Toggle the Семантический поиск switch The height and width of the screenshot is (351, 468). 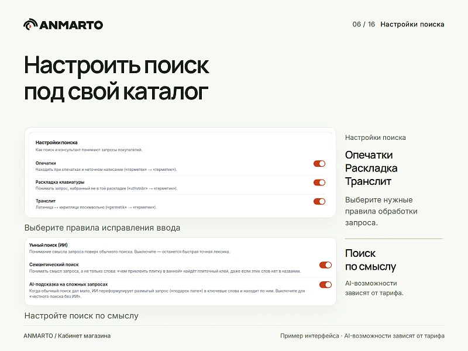[x=325, y=265]
